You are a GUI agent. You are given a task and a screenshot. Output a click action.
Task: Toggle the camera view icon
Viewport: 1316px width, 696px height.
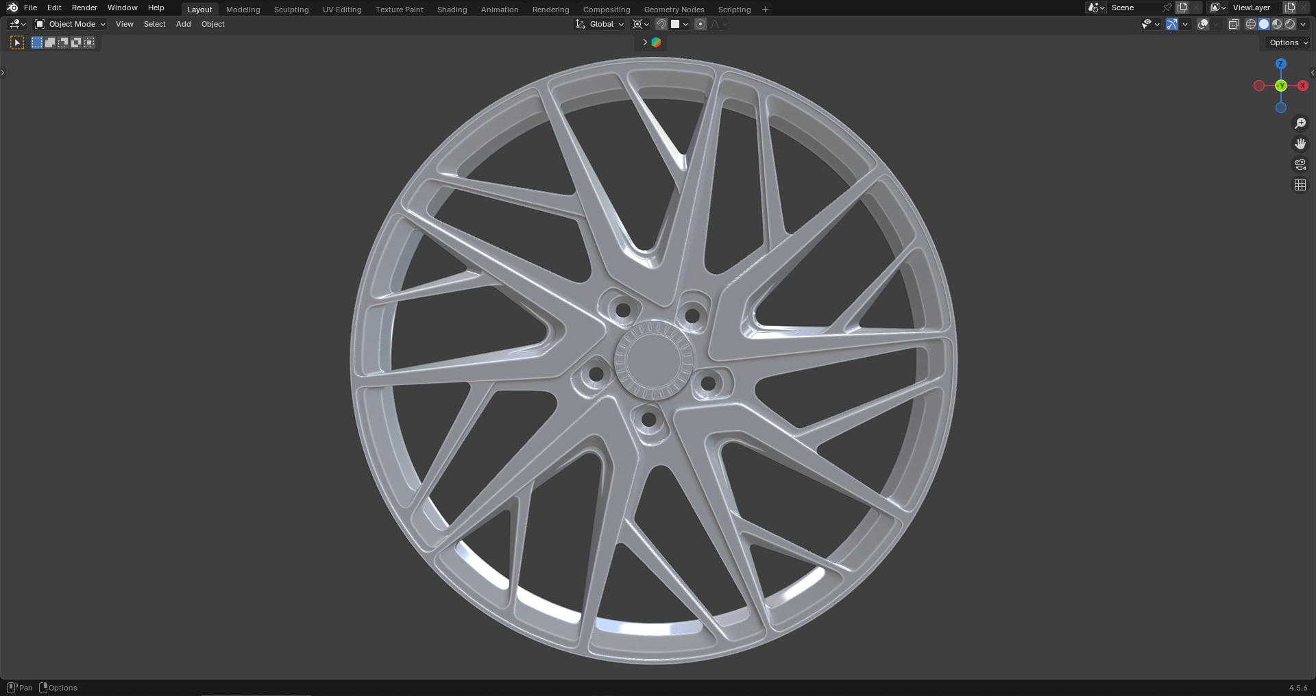coord(1300,164)
